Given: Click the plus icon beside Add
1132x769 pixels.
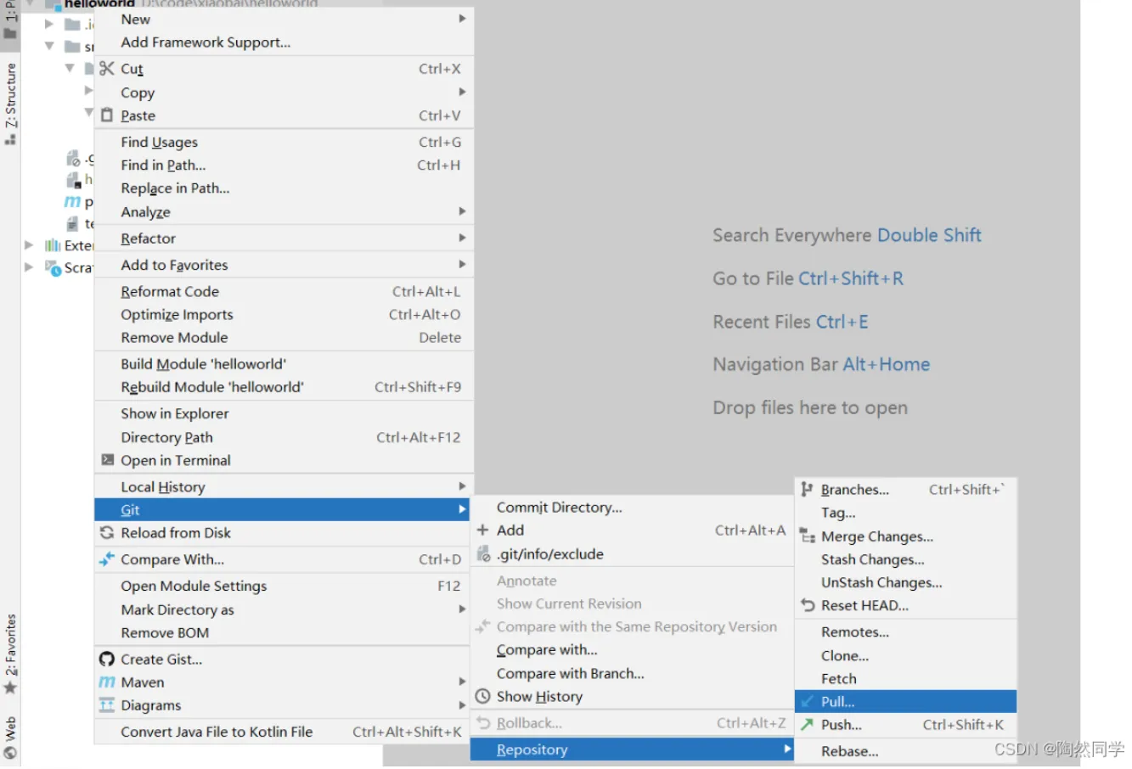Looking at the screenshot, I should (x=482, y=530).
